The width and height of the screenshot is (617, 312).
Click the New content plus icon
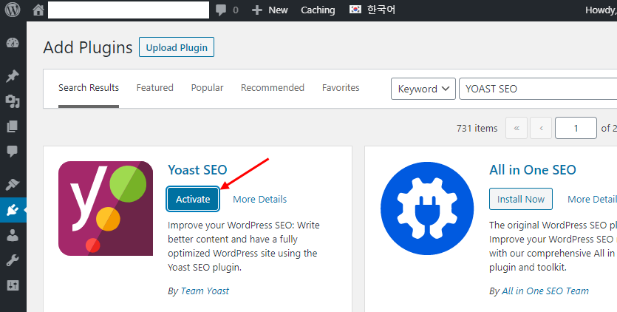coord(257,10)
